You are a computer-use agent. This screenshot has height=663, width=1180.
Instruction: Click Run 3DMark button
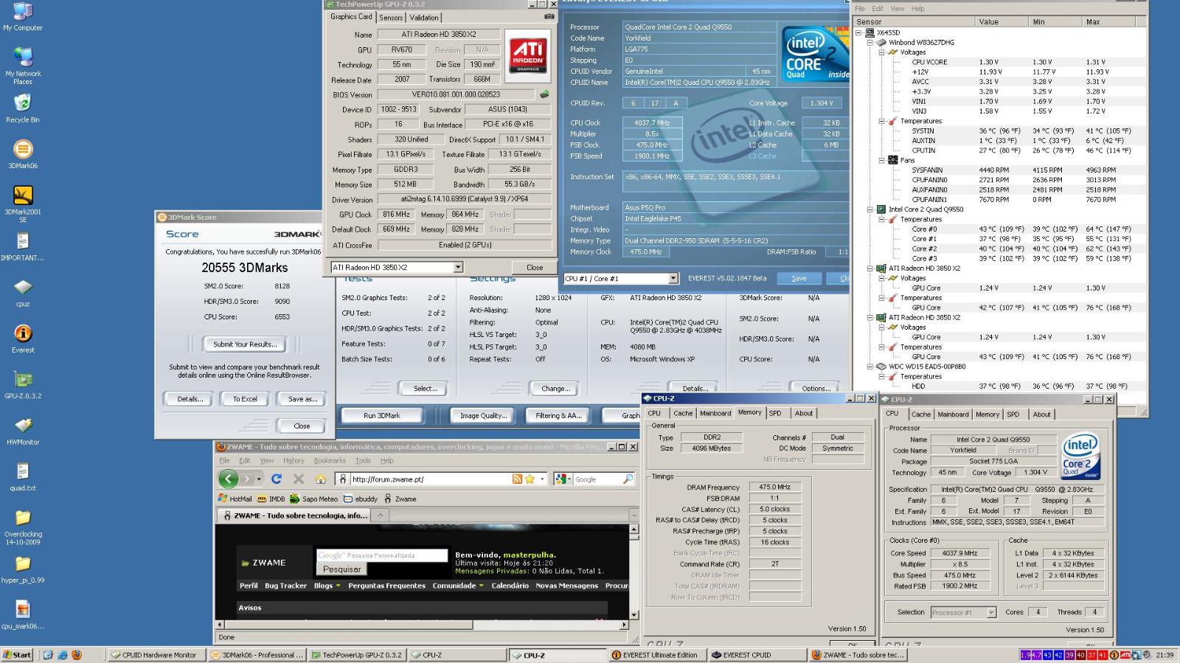click(381, 415)
